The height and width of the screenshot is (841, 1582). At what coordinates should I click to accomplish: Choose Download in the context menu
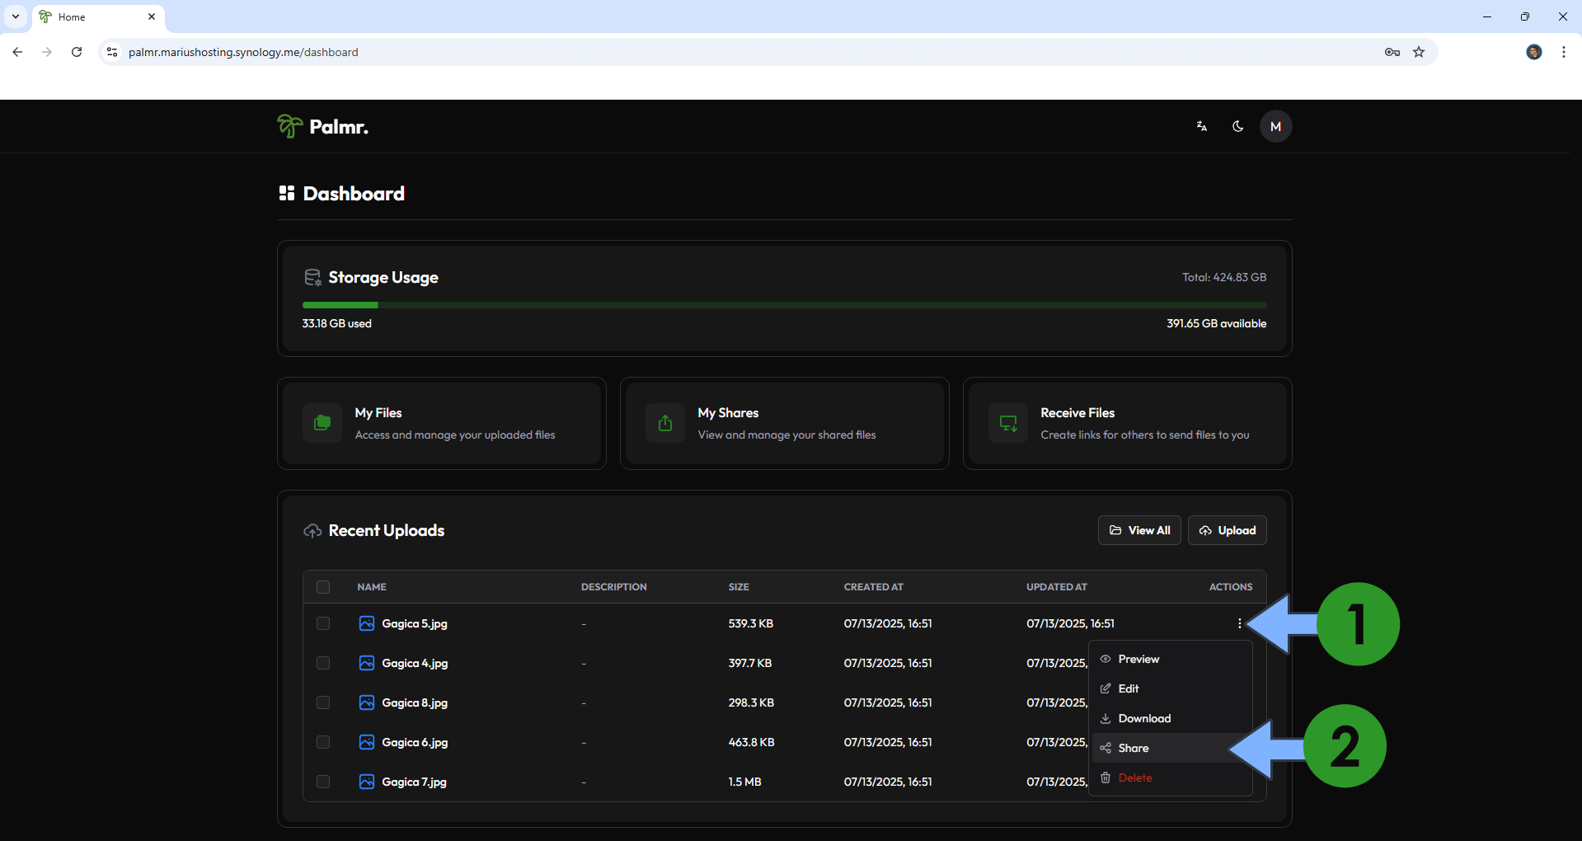pyautogui.click(x=1171, y=718)
